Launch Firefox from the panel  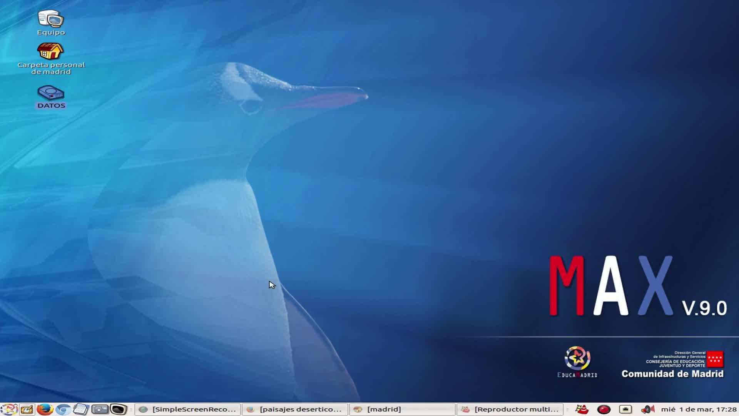(x=45, y=409)
